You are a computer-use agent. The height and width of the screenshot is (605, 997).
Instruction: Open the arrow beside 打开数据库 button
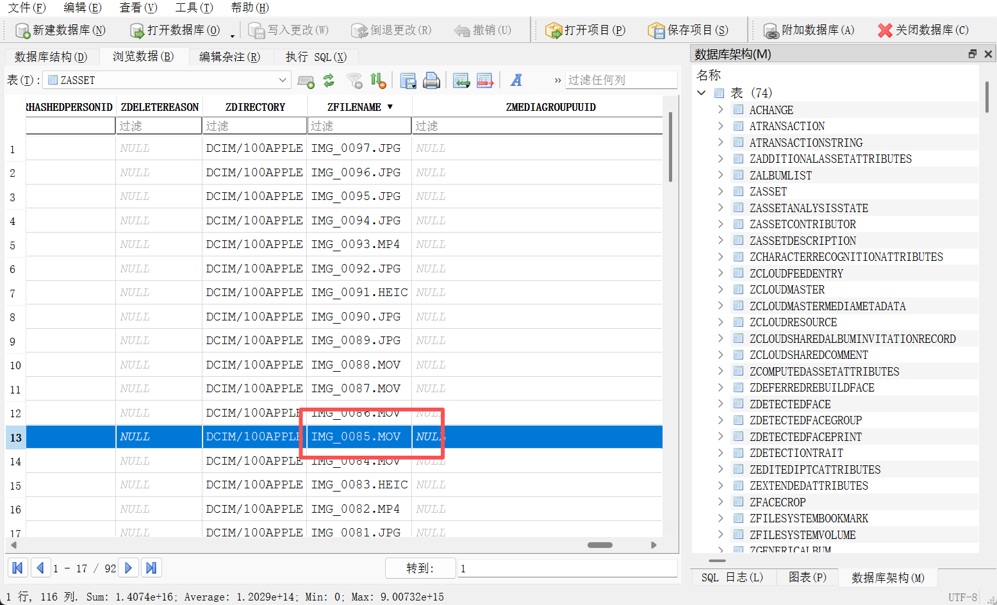pyautogui.click(x=233, y=35)
